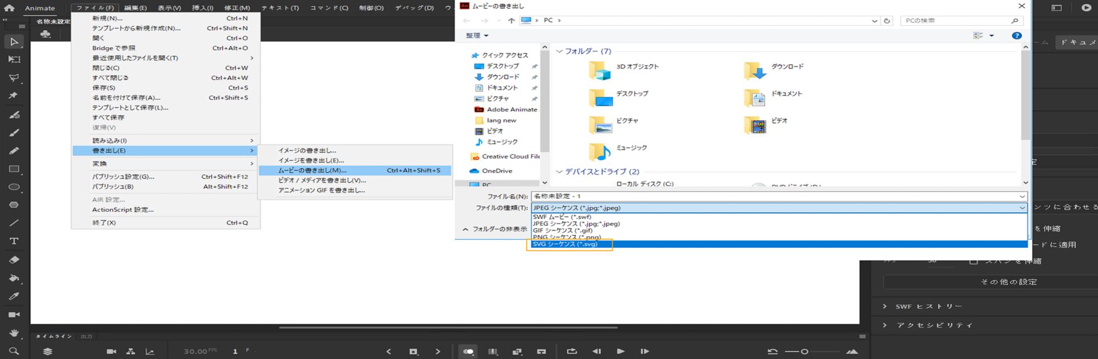
Task: Click the layer parenting view icon
Action: click(130, 352)
